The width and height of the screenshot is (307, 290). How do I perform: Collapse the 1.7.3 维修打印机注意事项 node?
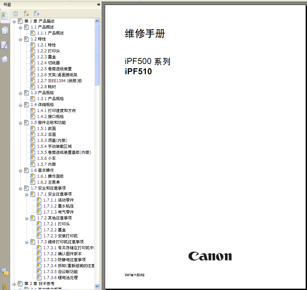[27, 243]
